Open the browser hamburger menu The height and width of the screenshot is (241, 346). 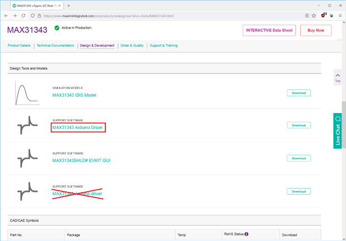click(x=340, y=16)
